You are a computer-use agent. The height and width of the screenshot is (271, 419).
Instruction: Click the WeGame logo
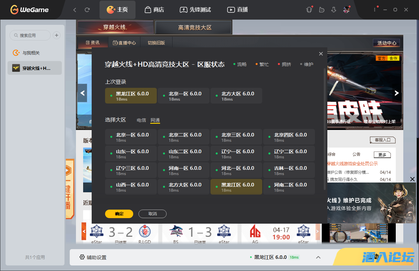(x=29, y=10)
